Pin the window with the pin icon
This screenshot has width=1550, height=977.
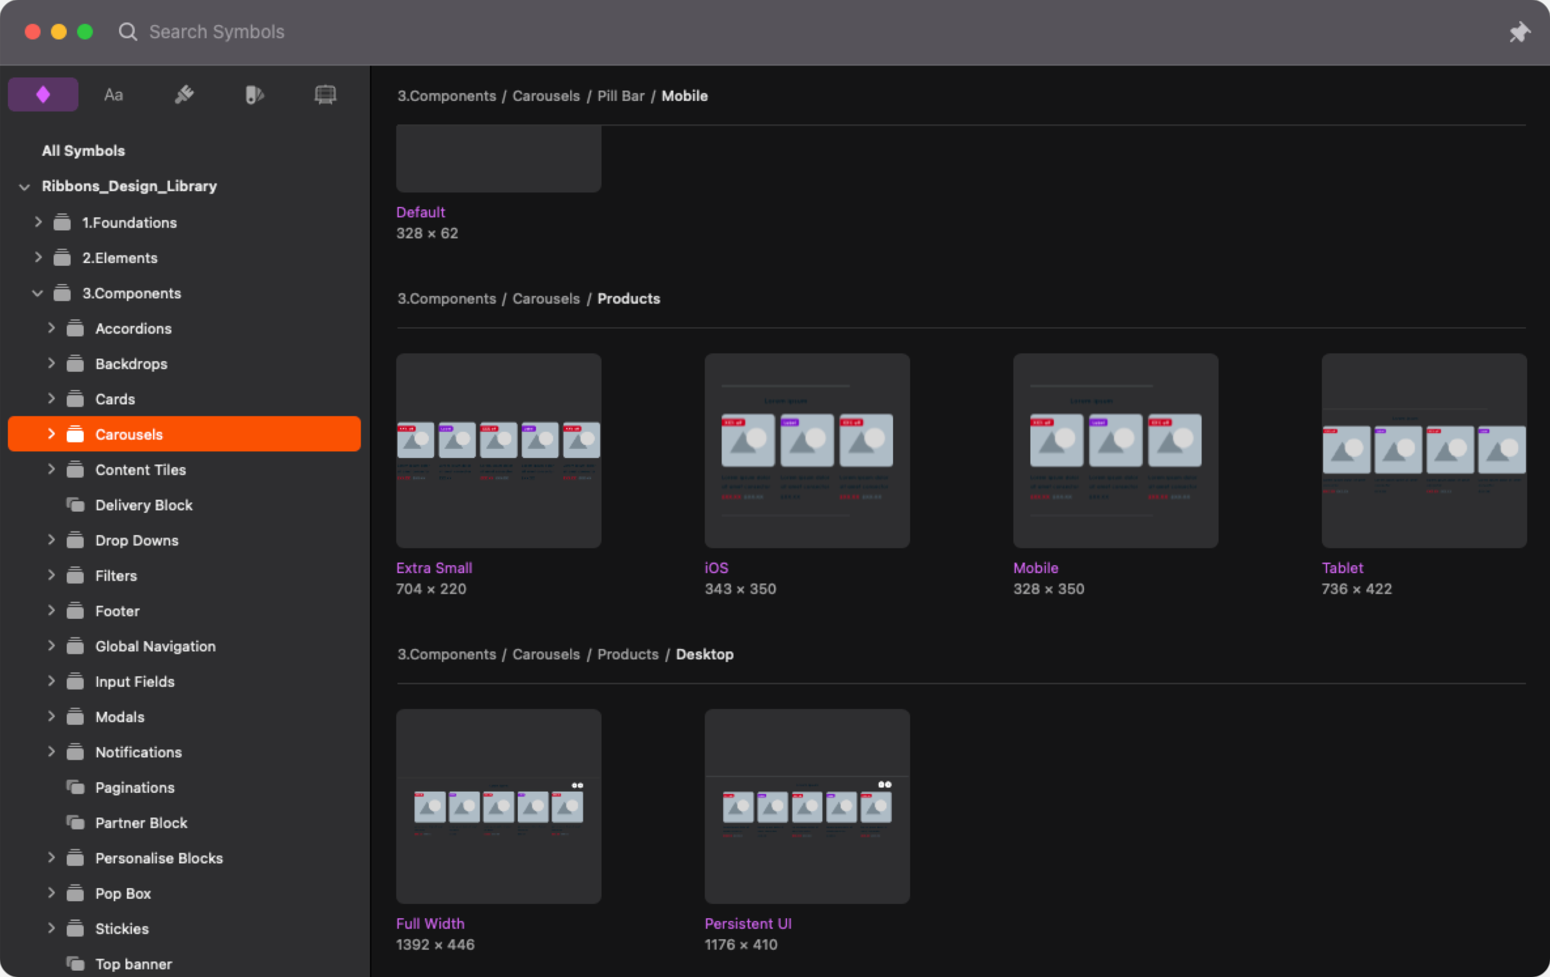coord(1520,31)
